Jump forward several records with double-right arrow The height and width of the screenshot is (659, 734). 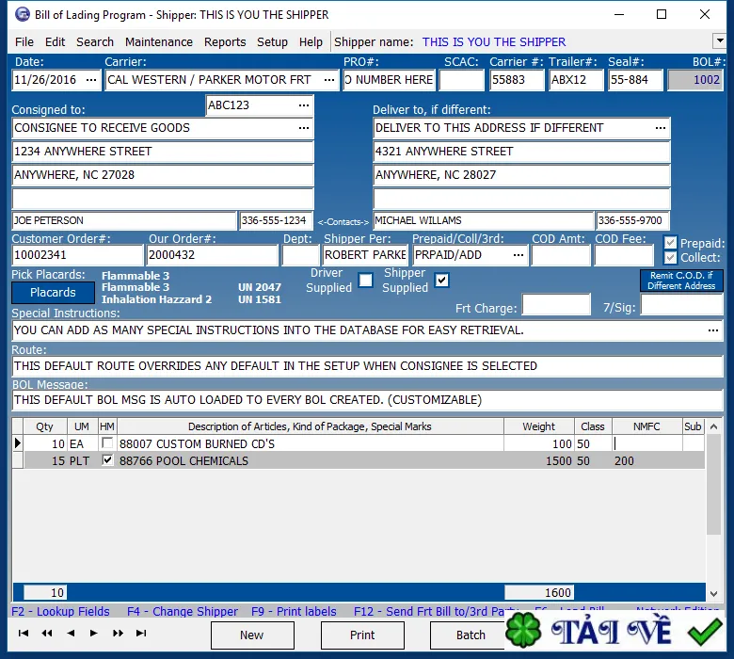(118, 634)
